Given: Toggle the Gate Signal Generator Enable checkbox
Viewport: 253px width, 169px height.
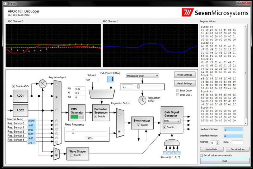Looking at the screenshot, I should [164, 127].
